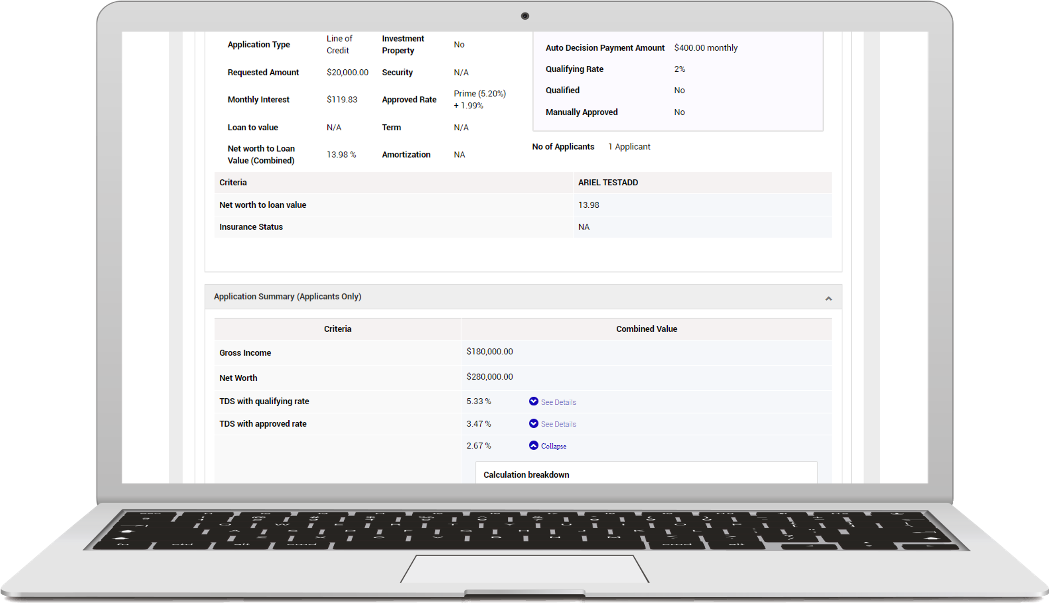Open the Application Summary (Applicants Only) header
Screen dimensions: 1049x603
click(x=523, y=296)
